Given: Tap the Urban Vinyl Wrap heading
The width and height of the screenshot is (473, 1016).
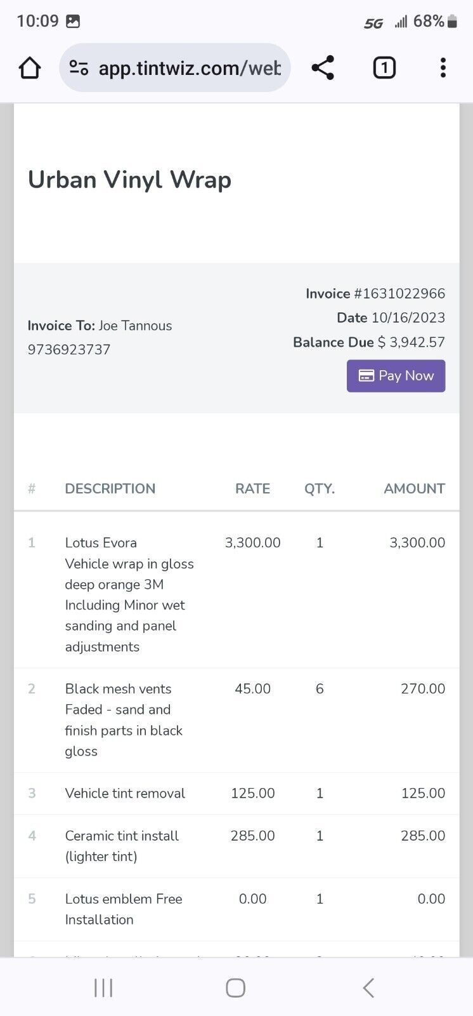Looking at the screenshot, I should coord(129,180).
